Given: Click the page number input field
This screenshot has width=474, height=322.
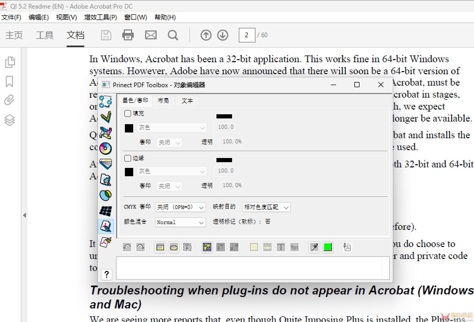Looking at the screenshot, I should pyautogui.click(x=247, y=35).
